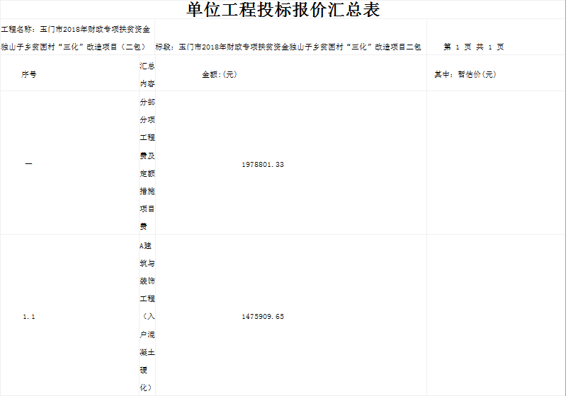566x396 pixels.
Task: Click the page indicator 第 1 页 共 1 页
Action: click(473, 47)
